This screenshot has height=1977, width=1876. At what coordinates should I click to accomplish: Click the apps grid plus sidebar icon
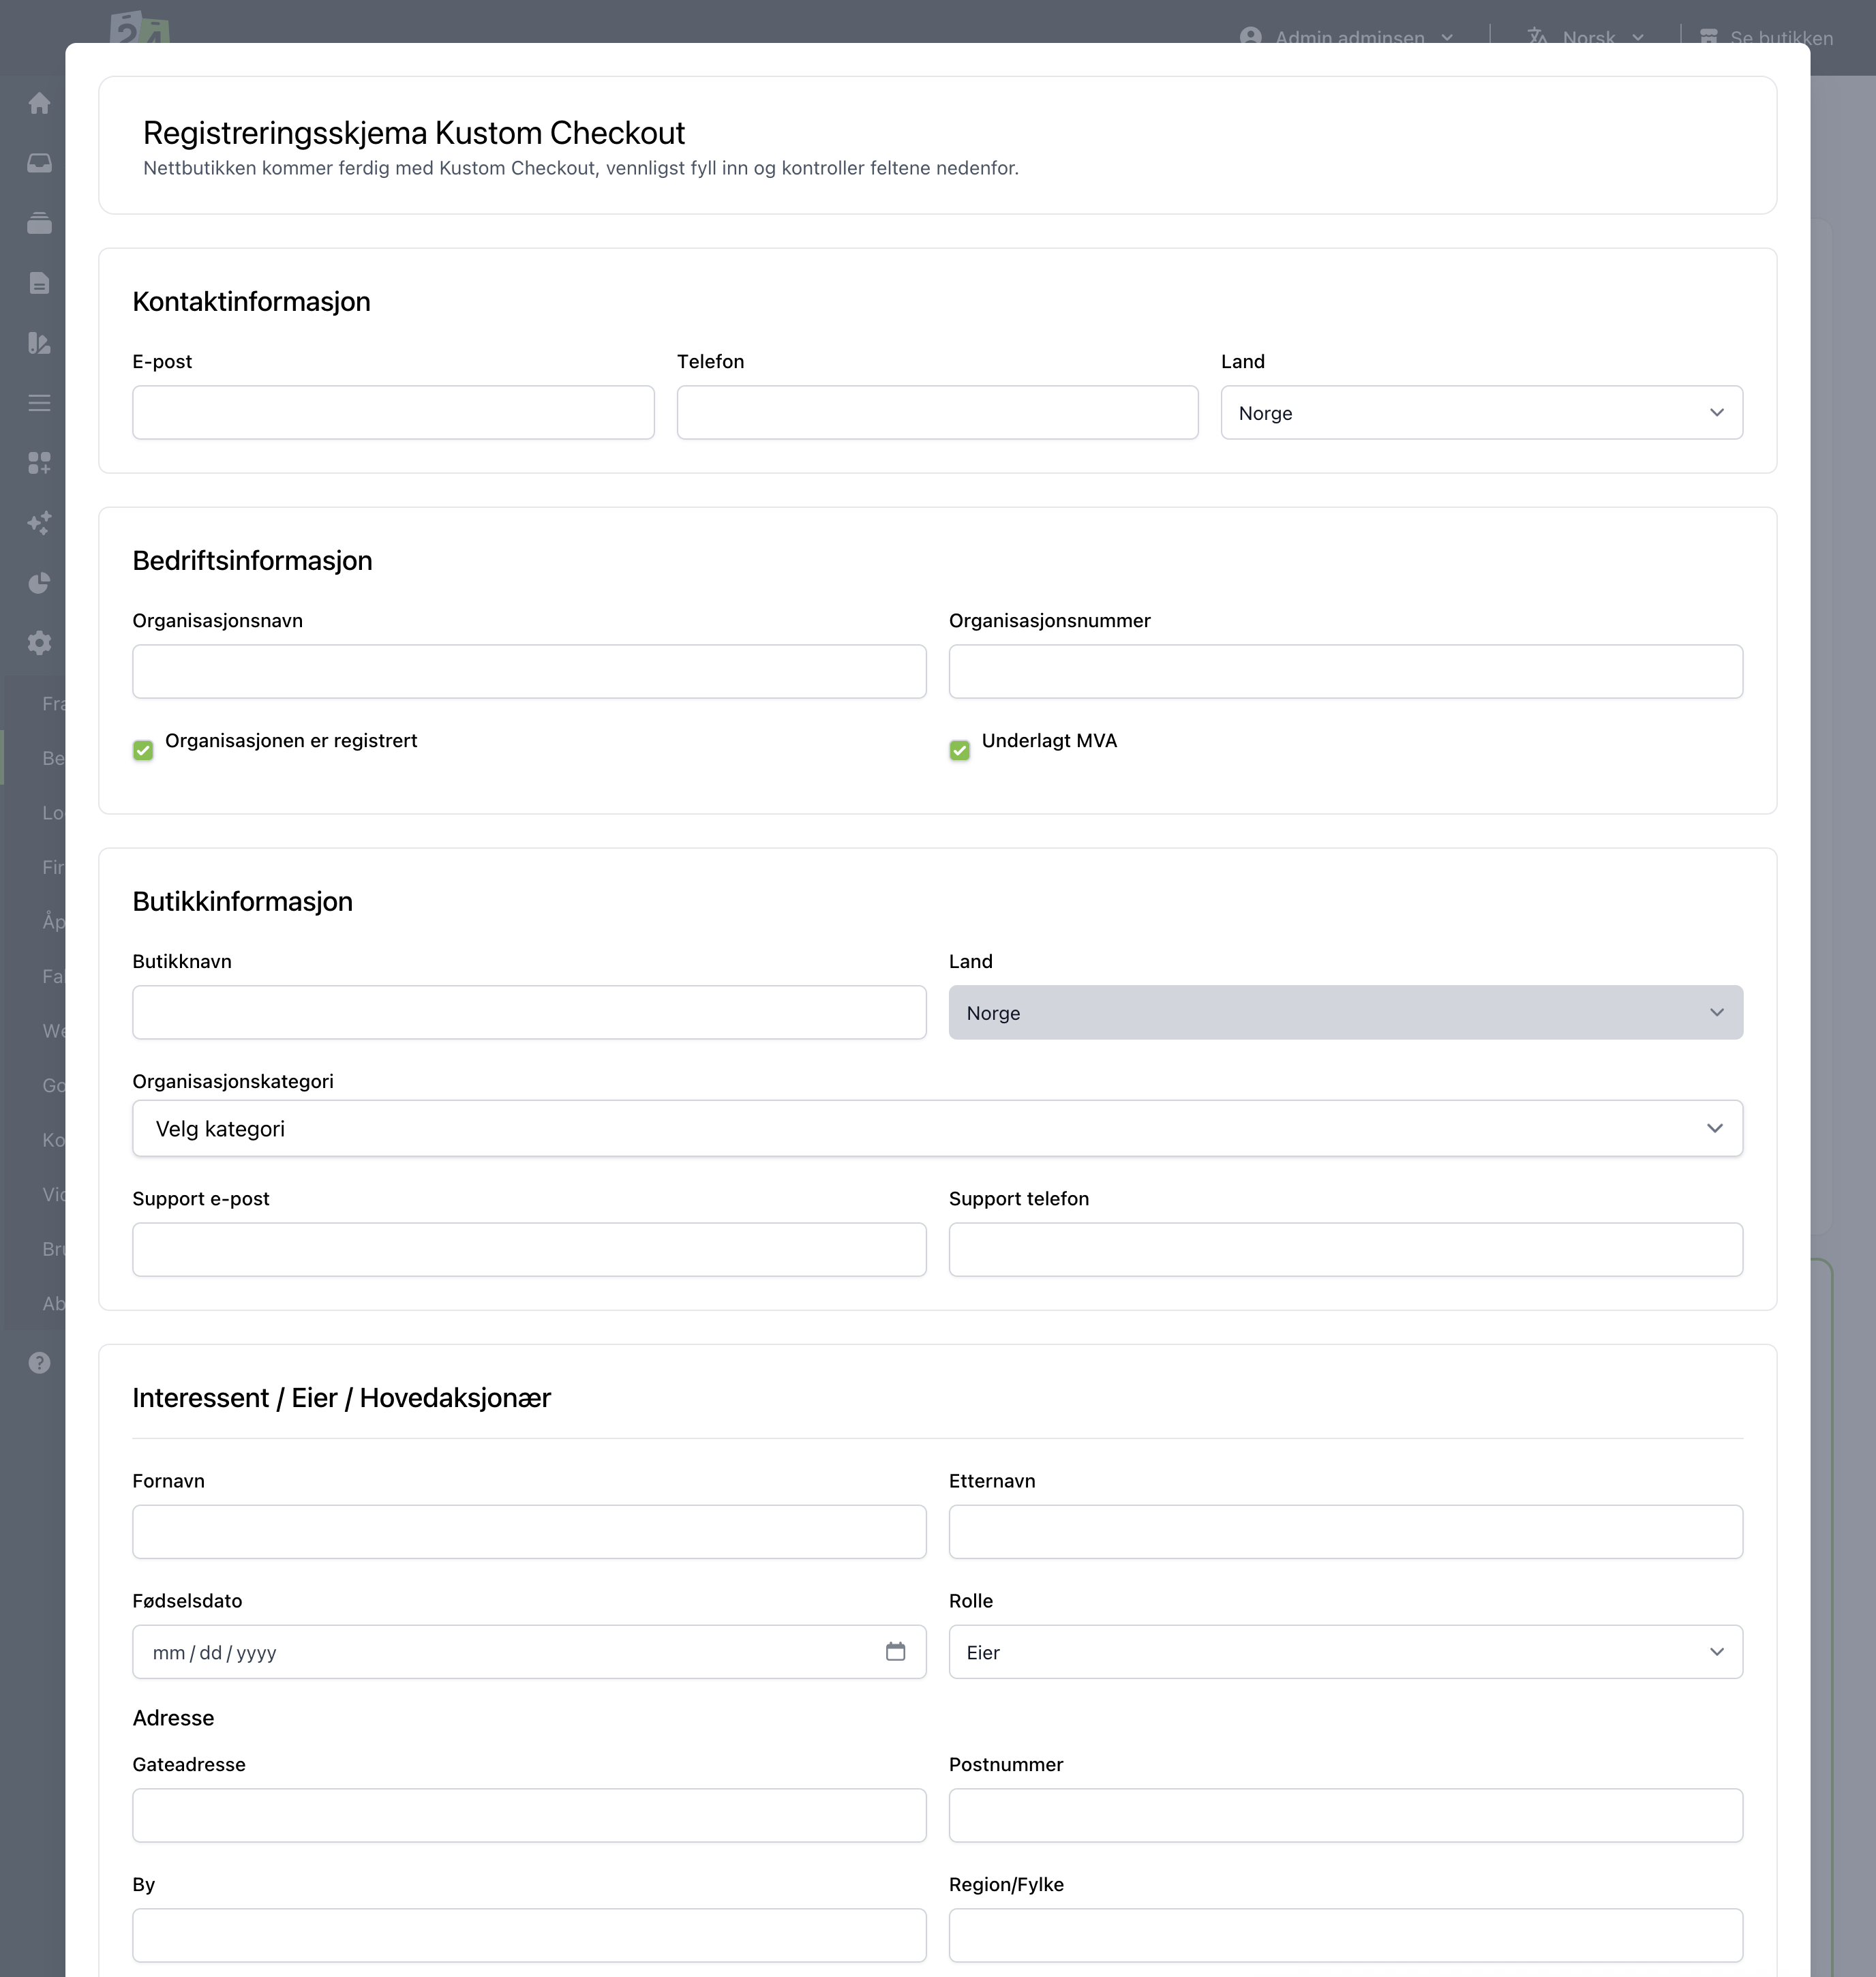39,463
